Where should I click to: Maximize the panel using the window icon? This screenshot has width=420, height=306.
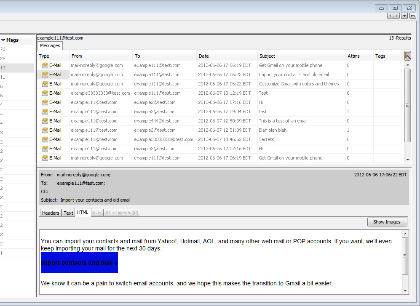coord(413,16)
